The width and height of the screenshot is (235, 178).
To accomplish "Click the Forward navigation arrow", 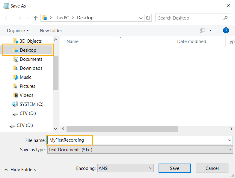I will (x=19, y=18).
